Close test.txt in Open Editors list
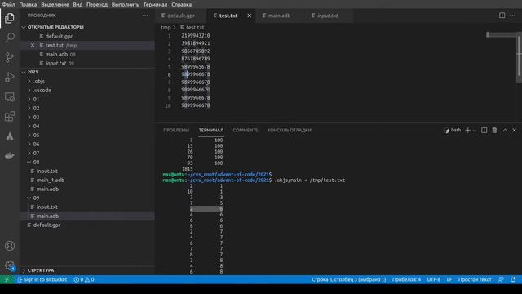The height and width of the screenshot is (294, 522). [x=33, y=46]
